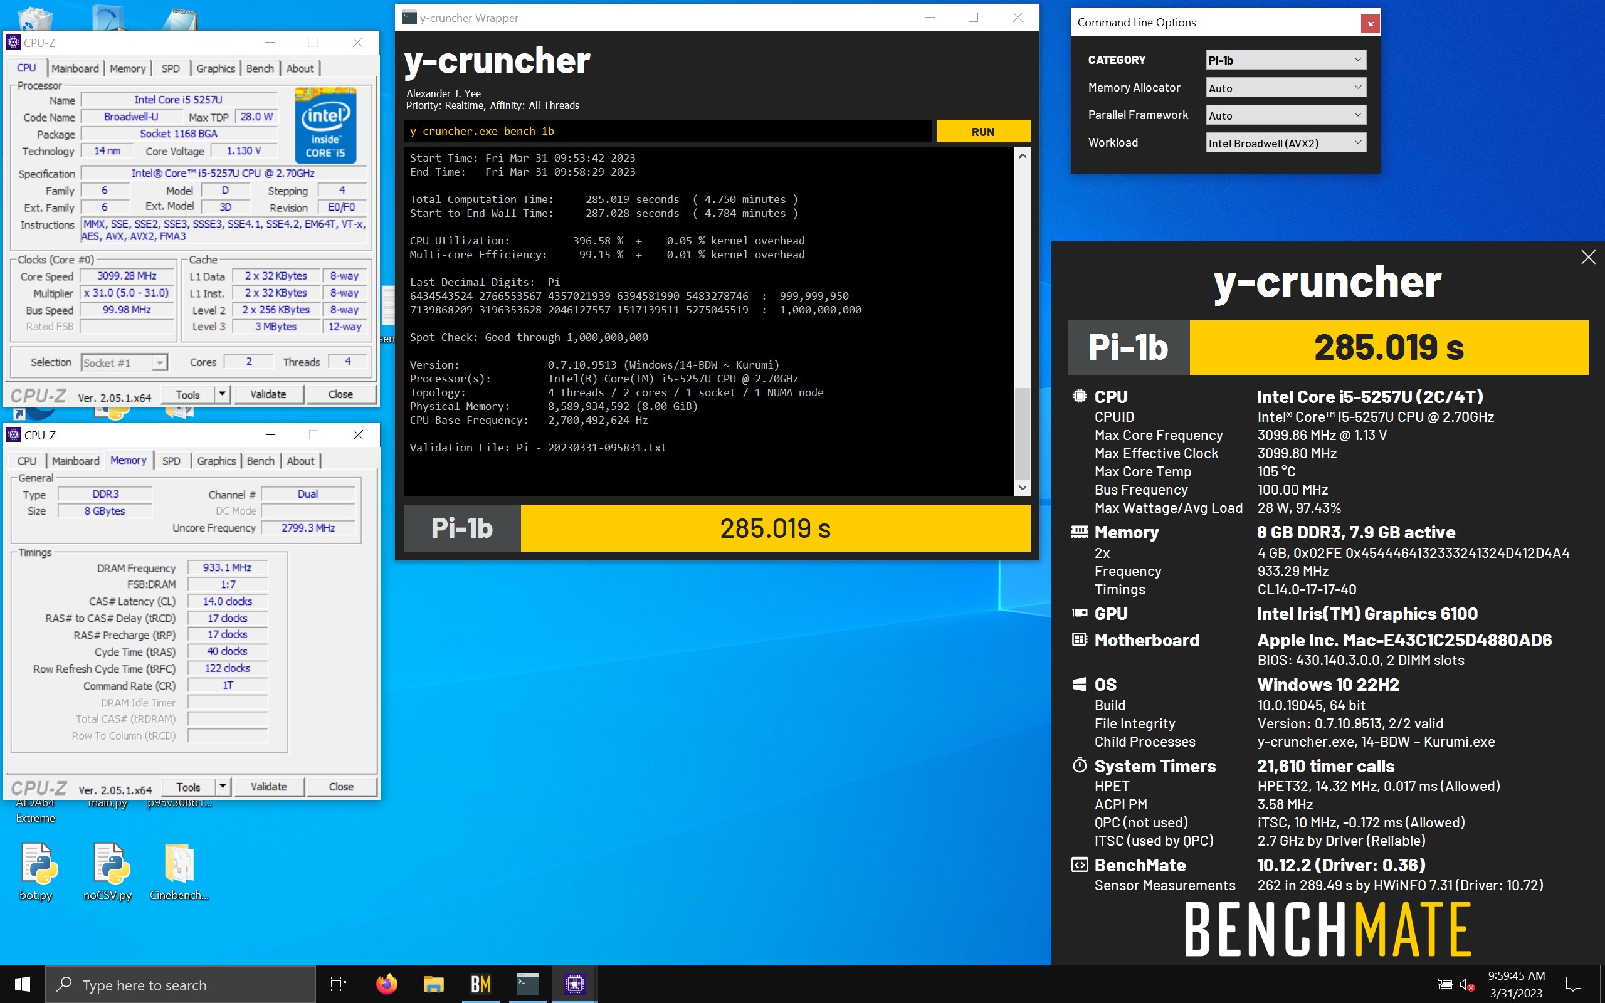Click the CAS# Latency value 14.0 clocks
This screenshot has width=1605, height=1003.
pos(227,601)
